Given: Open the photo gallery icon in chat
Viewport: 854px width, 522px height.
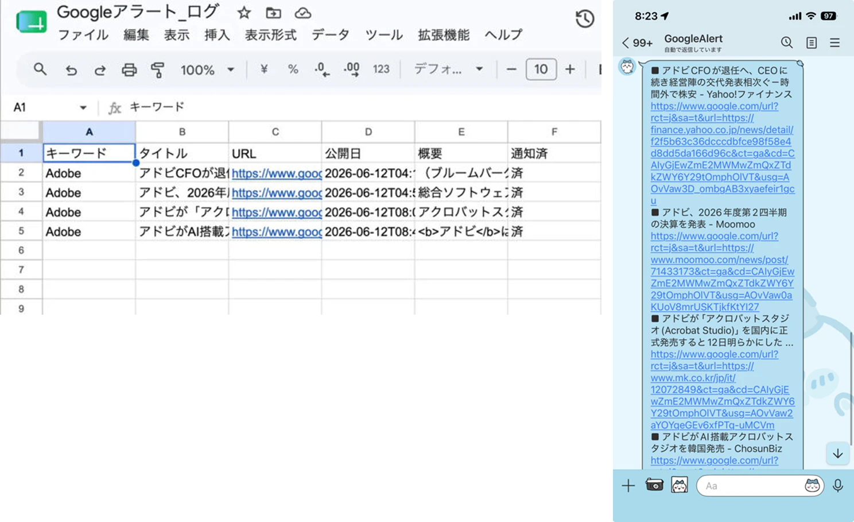Looking at the screenshot, I should coord(680,485).
